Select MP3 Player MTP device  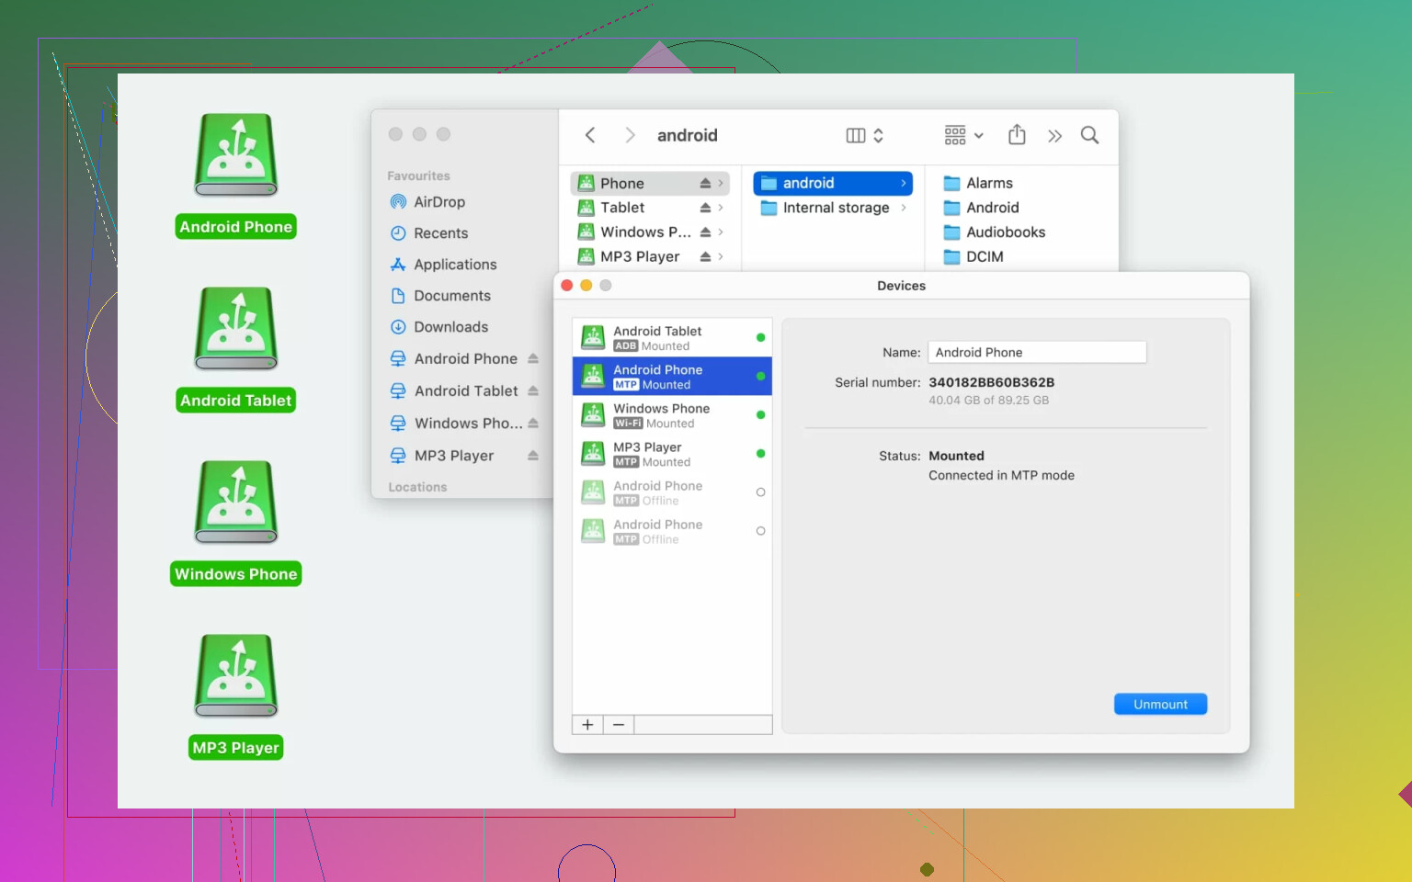[x=672, y=454]
